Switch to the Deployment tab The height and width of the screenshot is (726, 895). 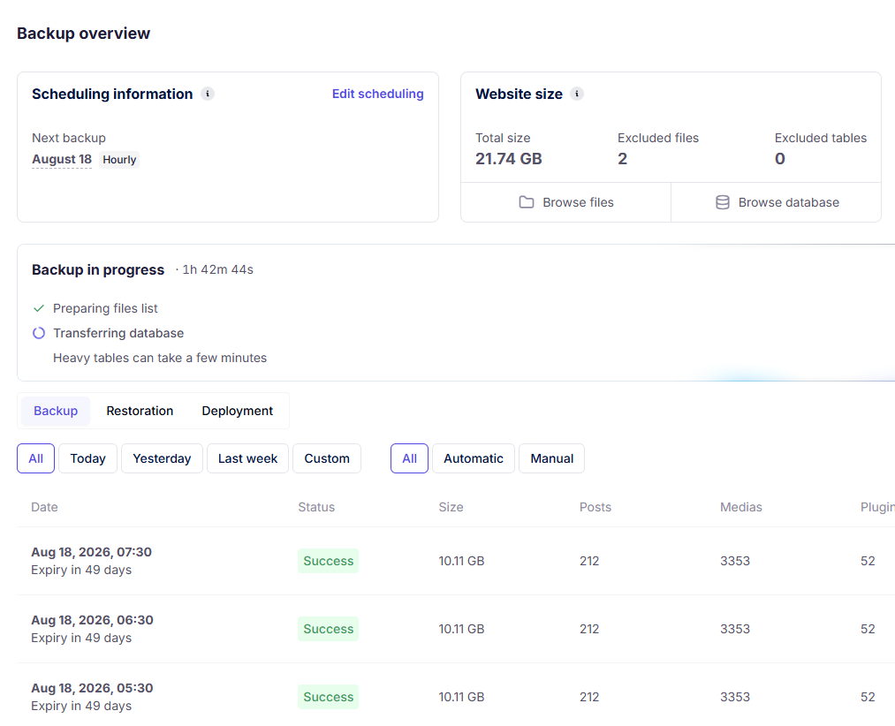click(x=238, y=411)
